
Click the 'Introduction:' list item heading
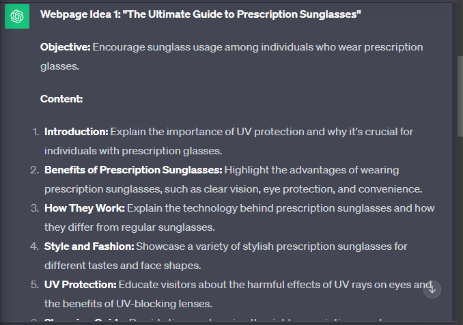coord(76,132)
